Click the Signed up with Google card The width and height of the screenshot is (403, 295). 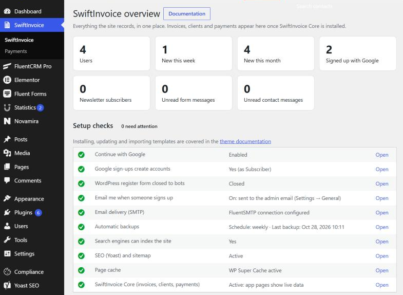(x=358, y=53)
